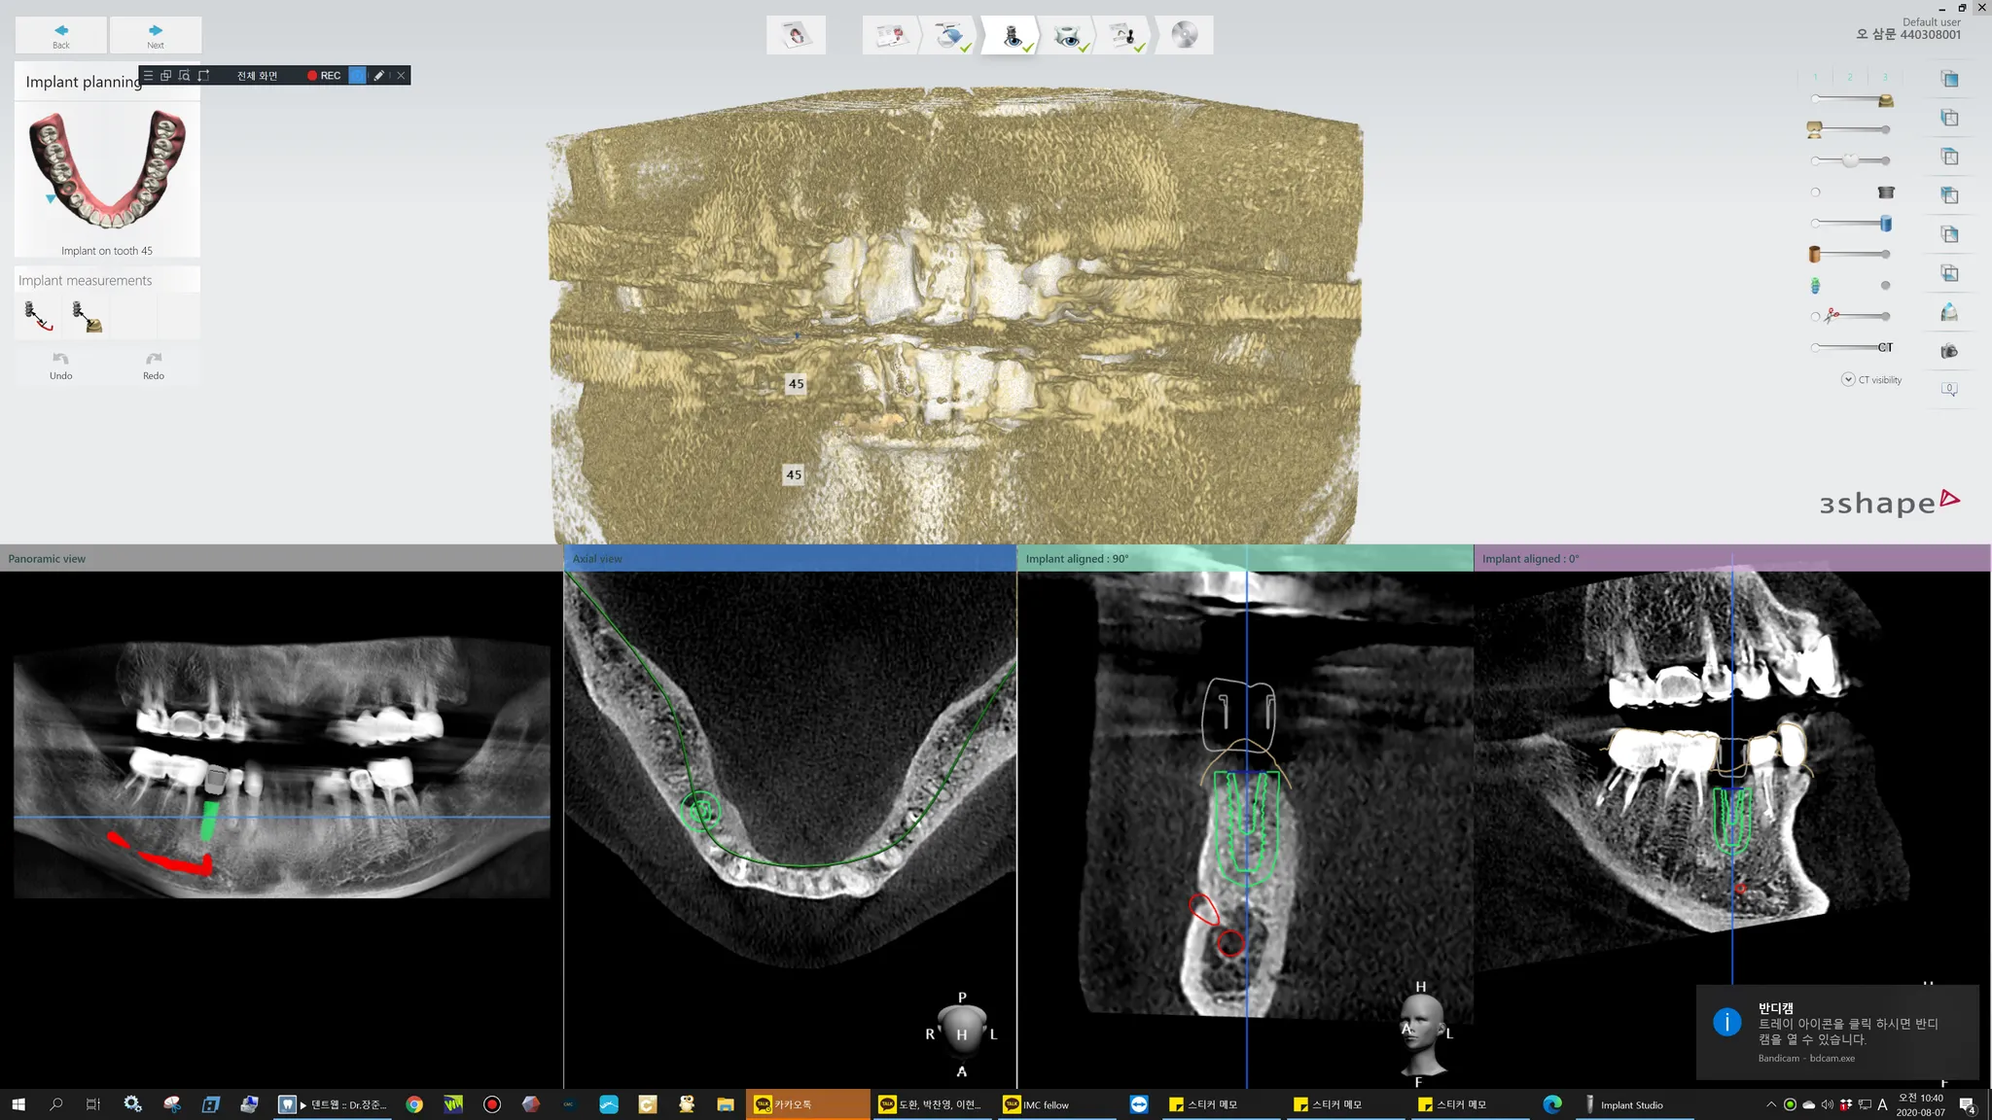The height and width of the screenshot is (1120, 1992).
Task: Click the comment bubble icon showing 0
Action: click(1949, 389)
